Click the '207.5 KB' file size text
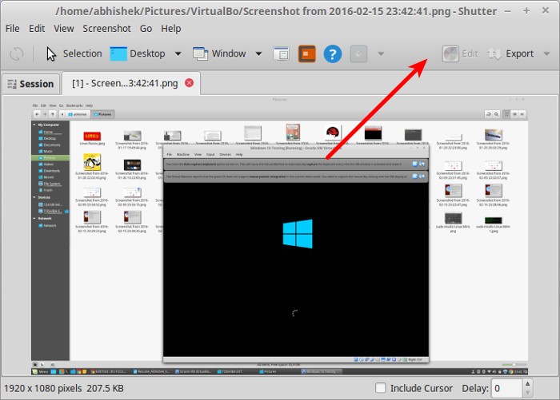 point(105,388)
